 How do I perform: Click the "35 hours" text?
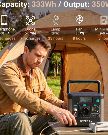56,38
